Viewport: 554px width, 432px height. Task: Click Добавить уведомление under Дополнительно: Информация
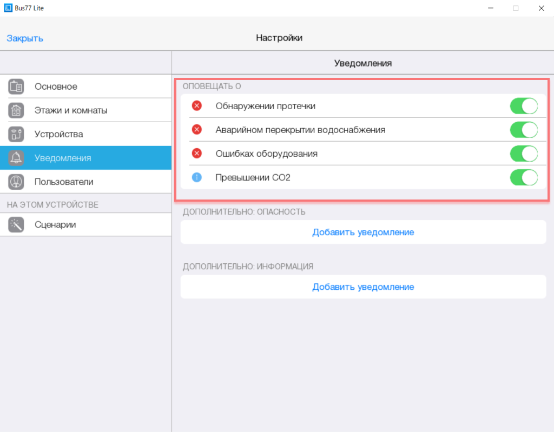tap(363, 287)
